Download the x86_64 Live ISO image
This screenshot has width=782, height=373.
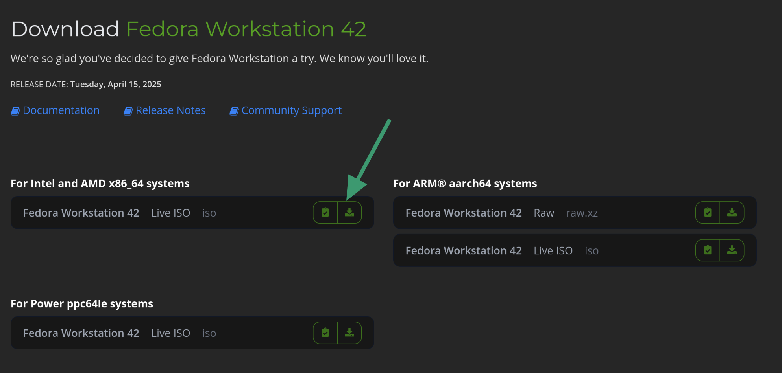click(349, 213)
